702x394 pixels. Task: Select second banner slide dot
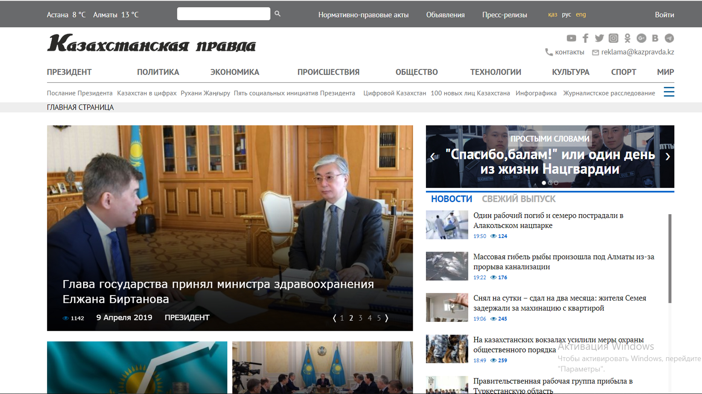550,183
